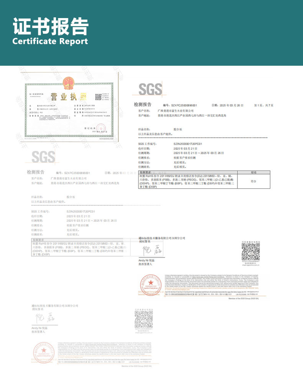Viewport: 303px width, 382px height.
Task: Click Andy Ni 倪磊 name on faded left report
Action: (40, 328)
